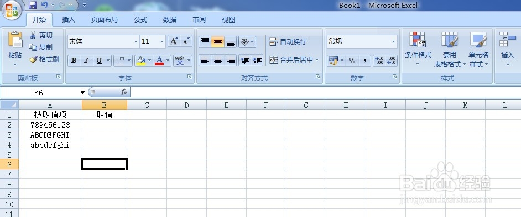This screenshot has width=521, height=217.
Task: Decrease indent
Action: click(x=245, y=60)
